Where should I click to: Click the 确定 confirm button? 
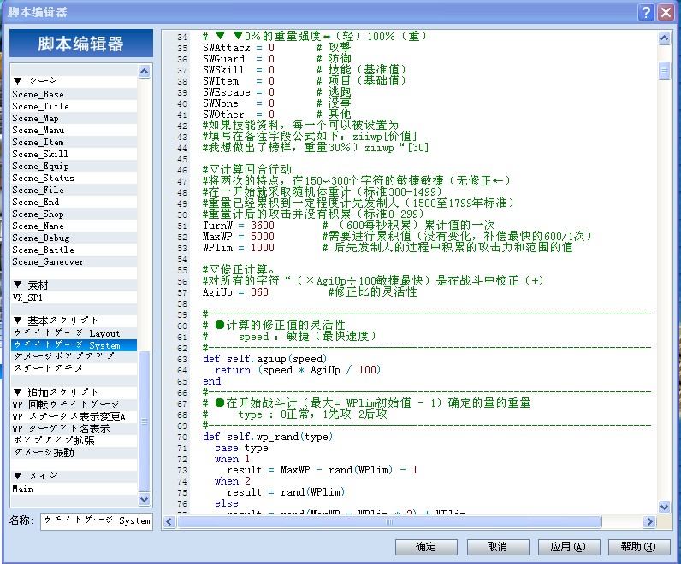[426, 547]
